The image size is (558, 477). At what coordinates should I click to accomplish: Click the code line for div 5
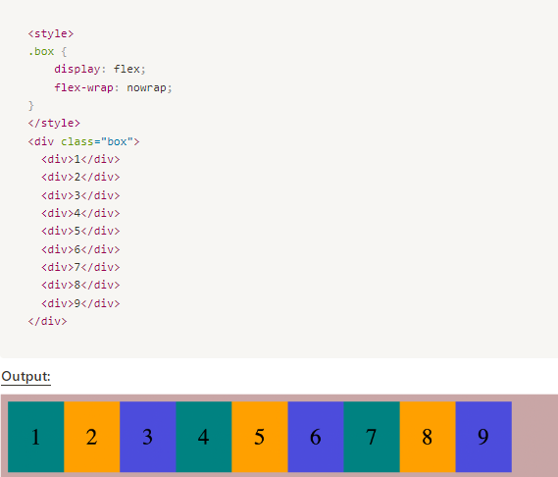point(80,231)
